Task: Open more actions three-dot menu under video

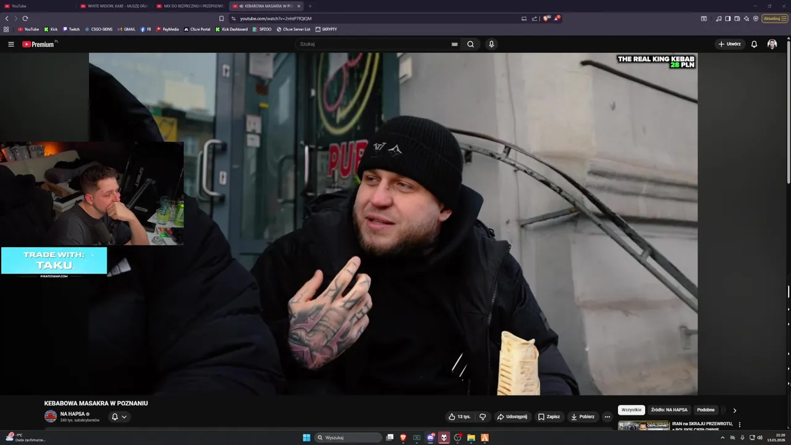Action: point(607,417)
